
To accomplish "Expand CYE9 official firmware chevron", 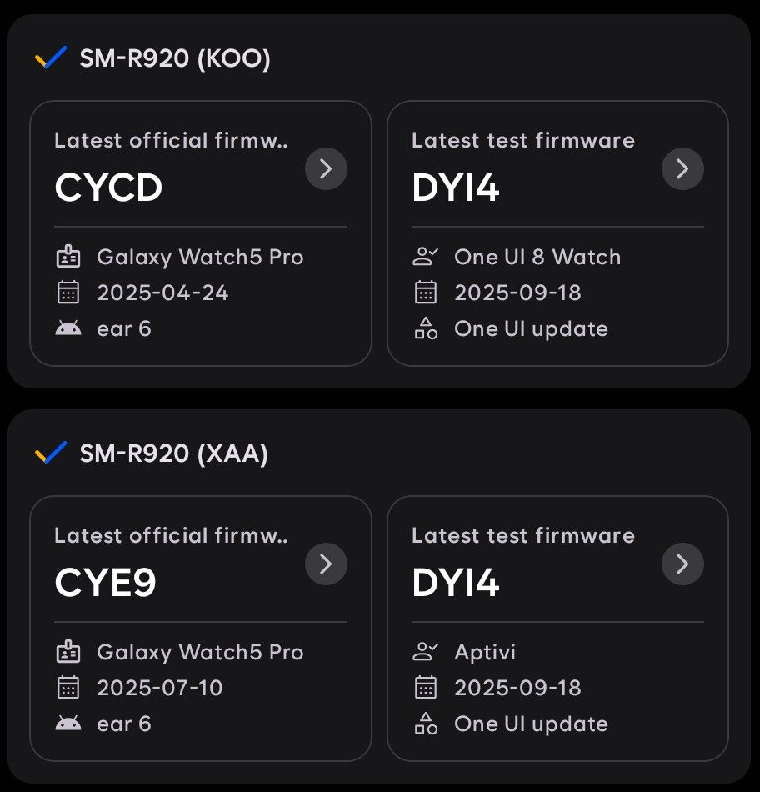I will (326, 564).
